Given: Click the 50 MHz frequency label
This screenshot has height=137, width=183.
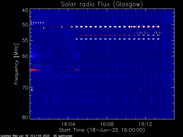Looking at the screenshot, I should tap(25, 25).
